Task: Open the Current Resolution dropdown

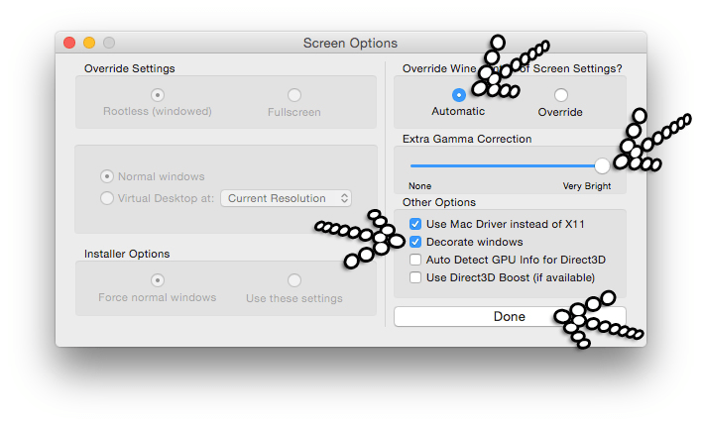Action: coord(286,198)
